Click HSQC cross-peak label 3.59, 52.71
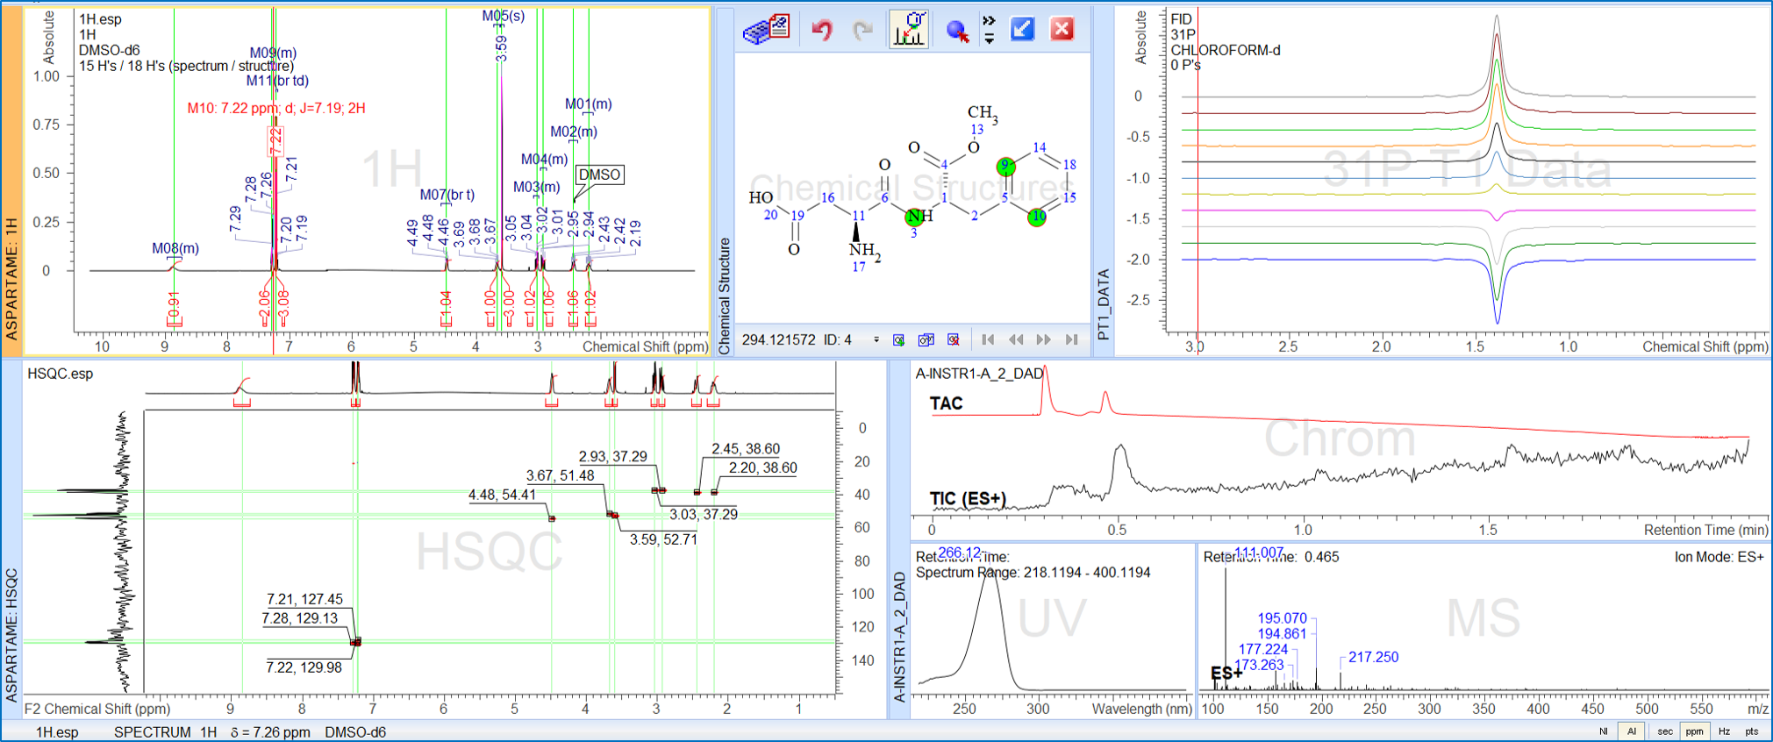 click(x=664, y=539)
